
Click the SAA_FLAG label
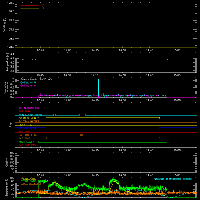point(24,131)
